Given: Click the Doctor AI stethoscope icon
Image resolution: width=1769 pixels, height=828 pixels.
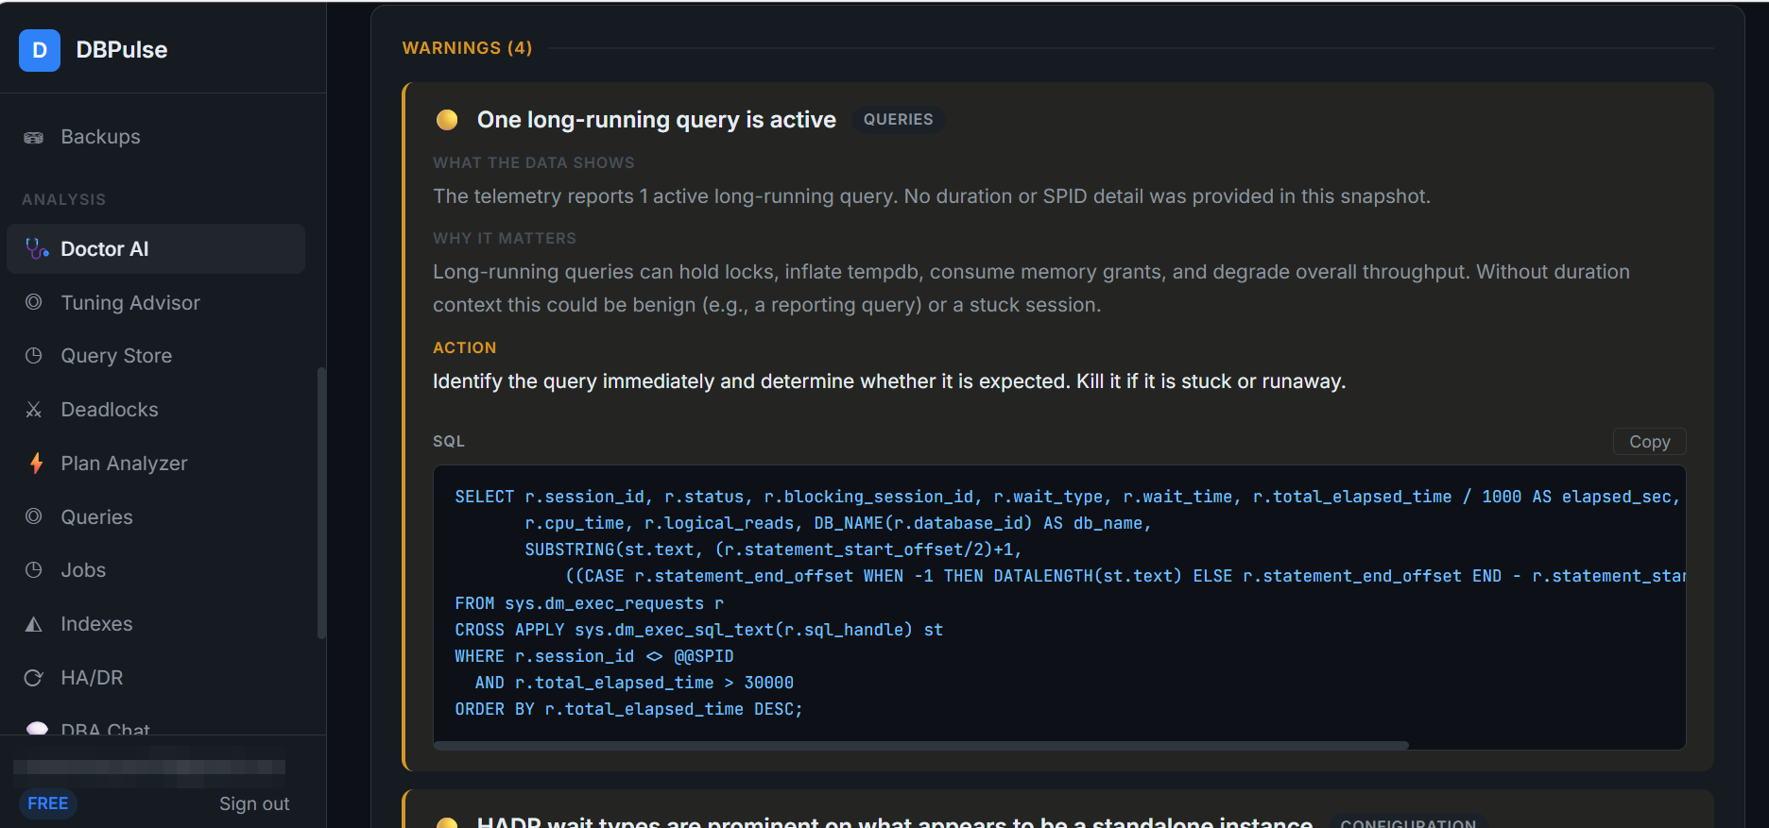Looking at the screenshot, I should [x=37, y=249].
